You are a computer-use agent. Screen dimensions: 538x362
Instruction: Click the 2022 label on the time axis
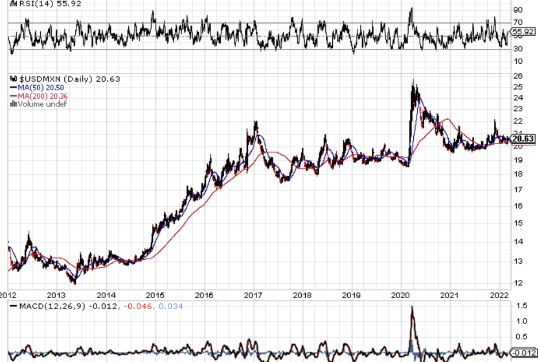[x=499, y=295]
